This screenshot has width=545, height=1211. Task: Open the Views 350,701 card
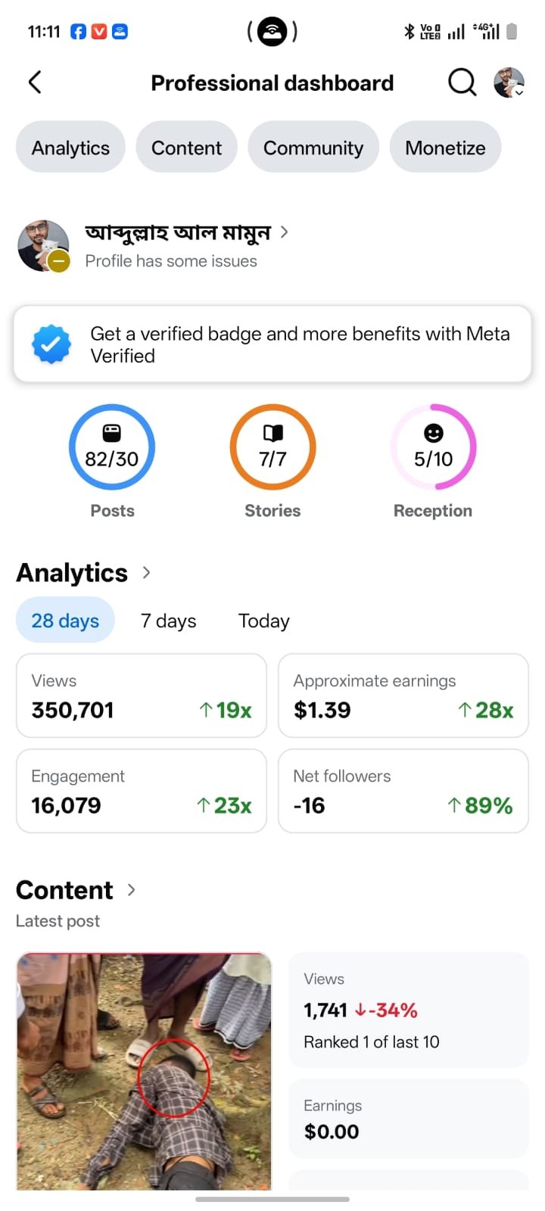142,696
